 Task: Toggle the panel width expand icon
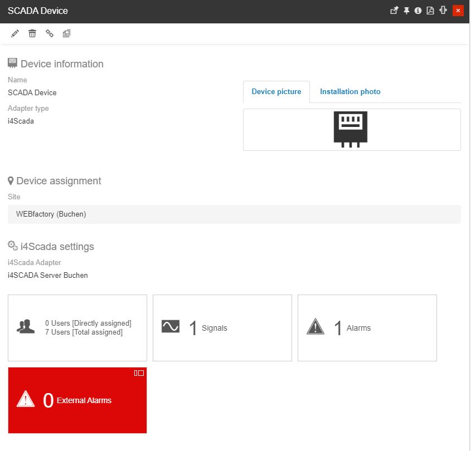tap(443, 11)
